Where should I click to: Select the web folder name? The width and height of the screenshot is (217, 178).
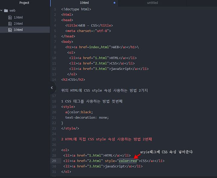[12, 11]
